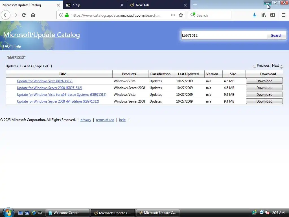This screenshot has height=217, width=289.
Task: Open the Firefox home page icon
Action: [x=33, y=15]
